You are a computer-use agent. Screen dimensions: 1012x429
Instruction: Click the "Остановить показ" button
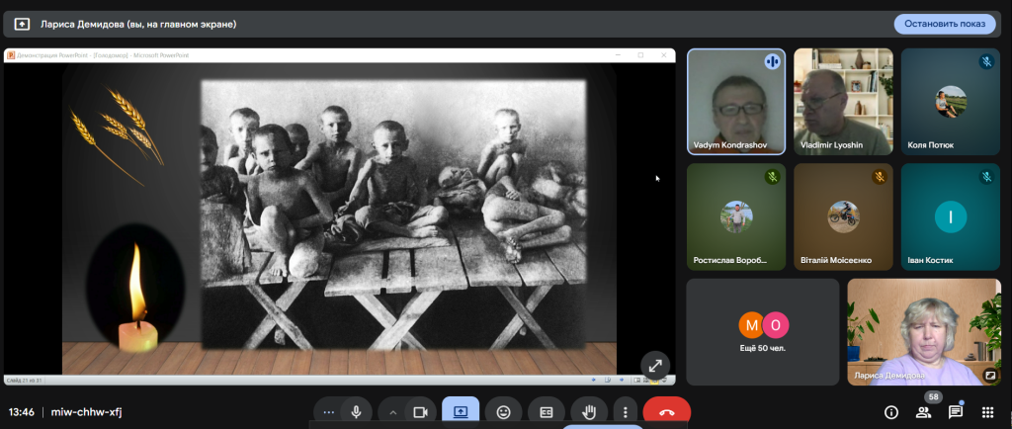tap(944, 24)
